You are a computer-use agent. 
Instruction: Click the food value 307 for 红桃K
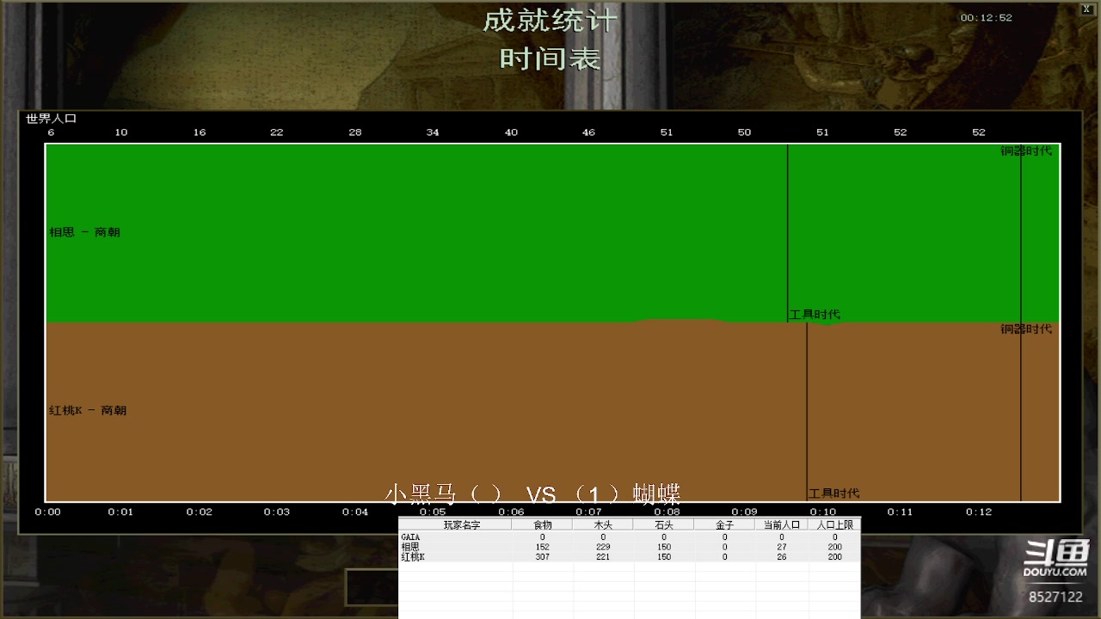[x=542, y=557]
